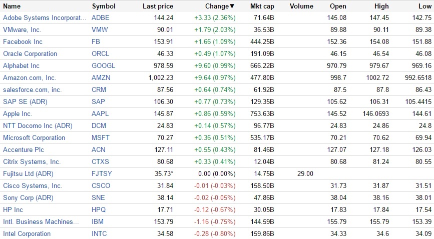
Task: Sort by Last price column header
Action: click(x=158, y=6)
